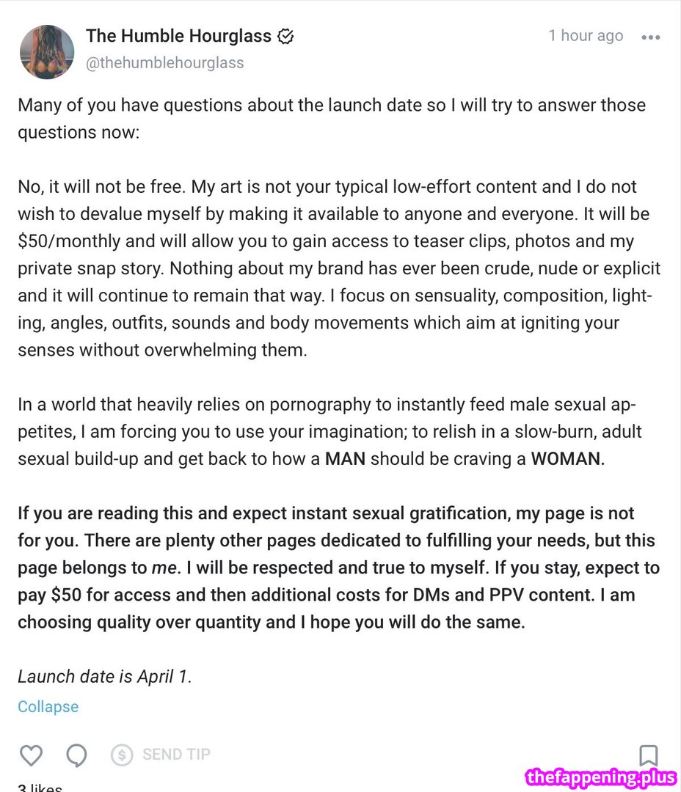Click the italic word "me" in bold paragraph
This screenshot has width=681, height=792.
pos(159,568)
